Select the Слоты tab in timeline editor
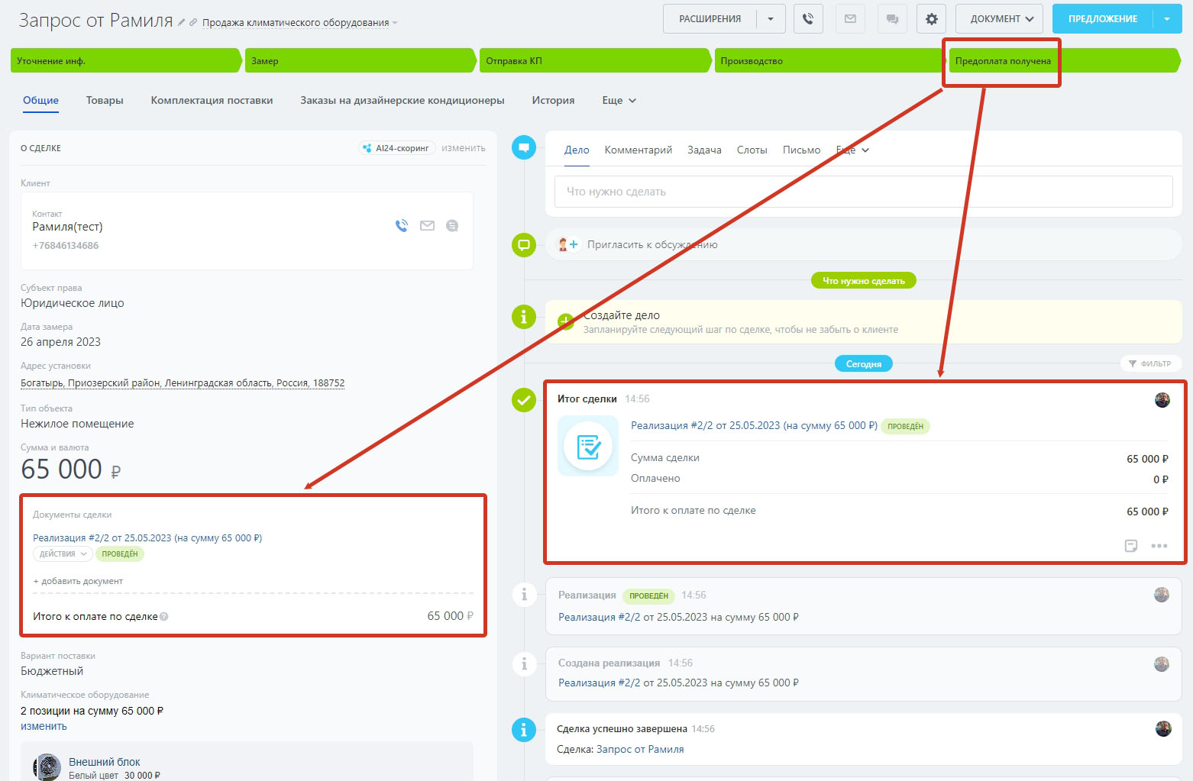 point(752,150)
